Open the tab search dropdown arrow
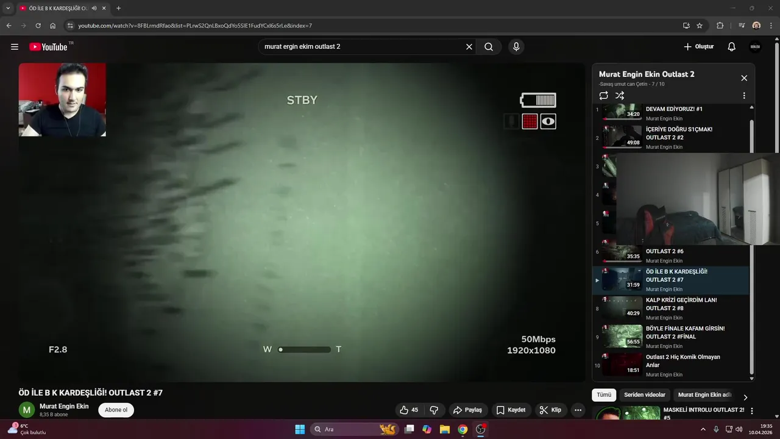 coord(8,9)
